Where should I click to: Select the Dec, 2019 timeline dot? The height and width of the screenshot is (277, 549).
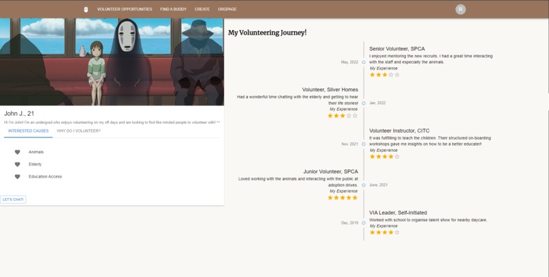364,223
